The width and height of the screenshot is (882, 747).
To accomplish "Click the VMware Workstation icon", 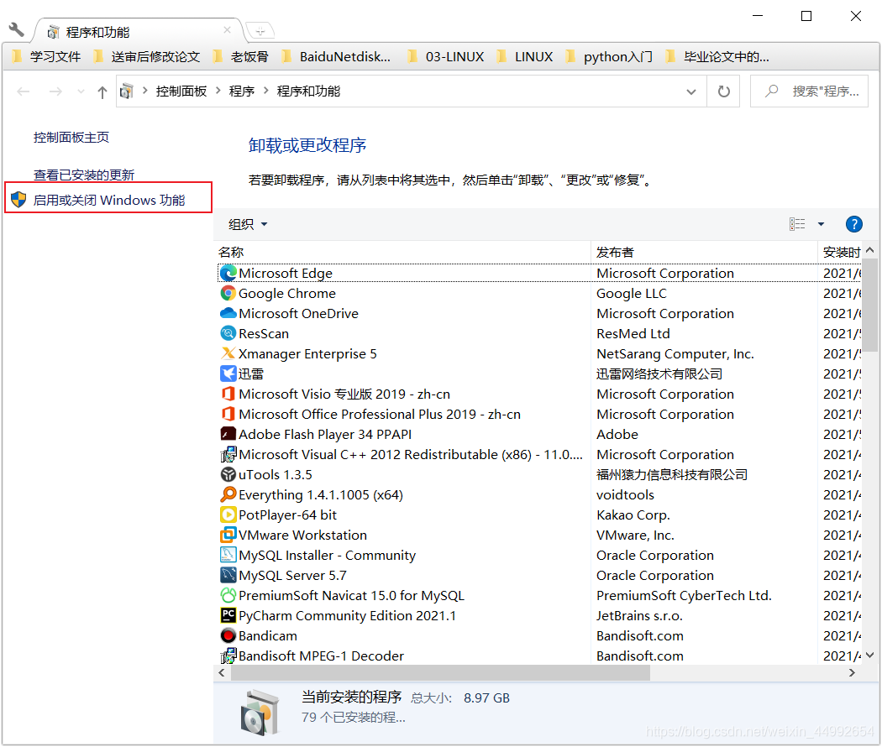I will [228, 535].
